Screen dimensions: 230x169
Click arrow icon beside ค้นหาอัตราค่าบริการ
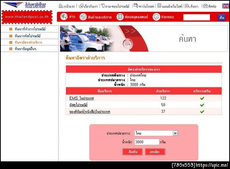11,42
